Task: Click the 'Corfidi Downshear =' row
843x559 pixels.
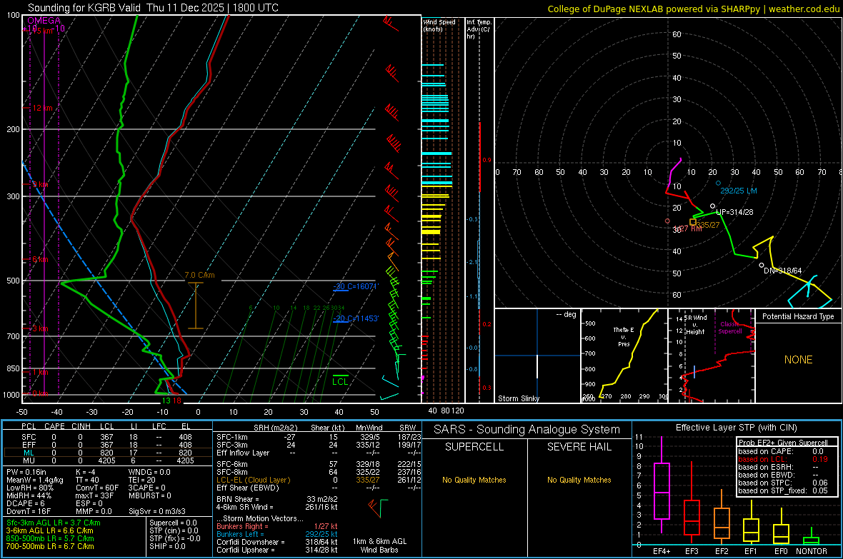Action: pyautogui.click(x=277, y=542)
